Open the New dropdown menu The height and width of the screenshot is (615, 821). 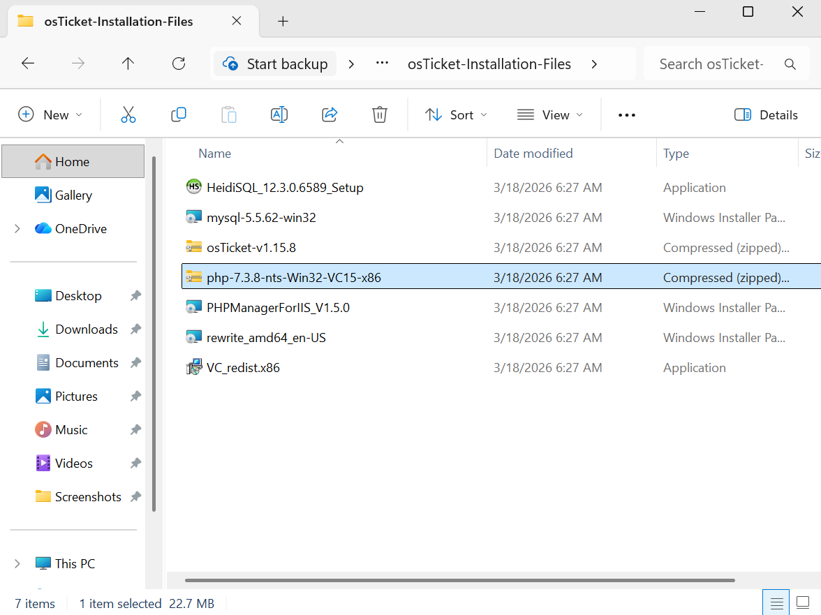[50, 114]
